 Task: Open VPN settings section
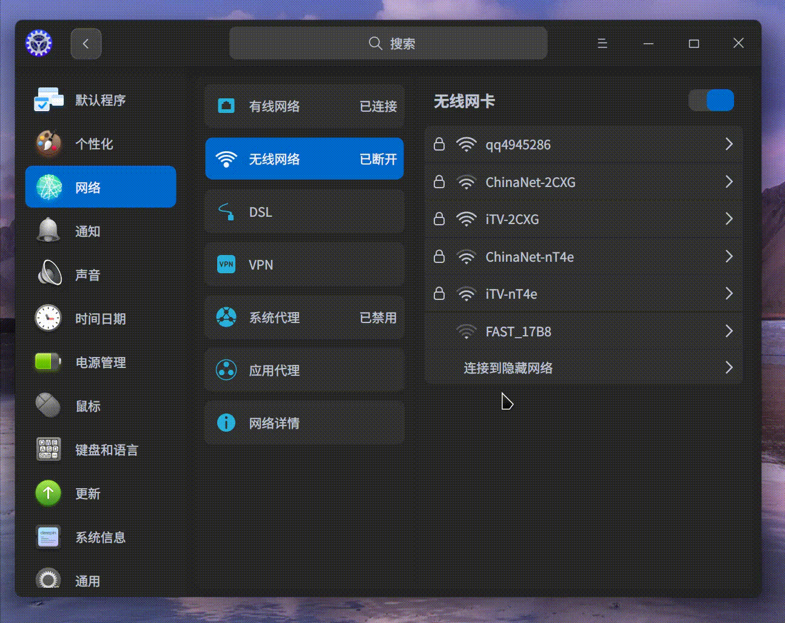305,265
